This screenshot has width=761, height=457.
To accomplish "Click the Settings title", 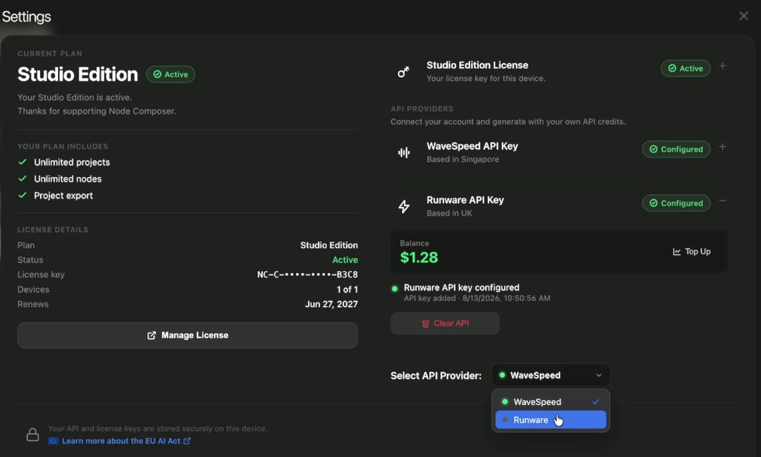I will click(26, 17).
